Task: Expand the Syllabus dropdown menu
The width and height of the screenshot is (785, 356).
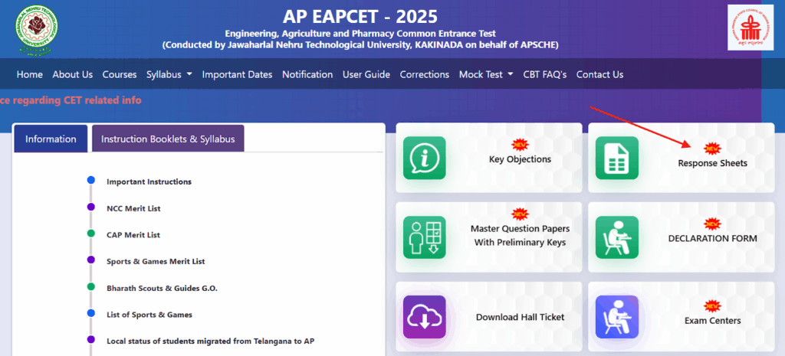Action: click(x=169, y=74)
